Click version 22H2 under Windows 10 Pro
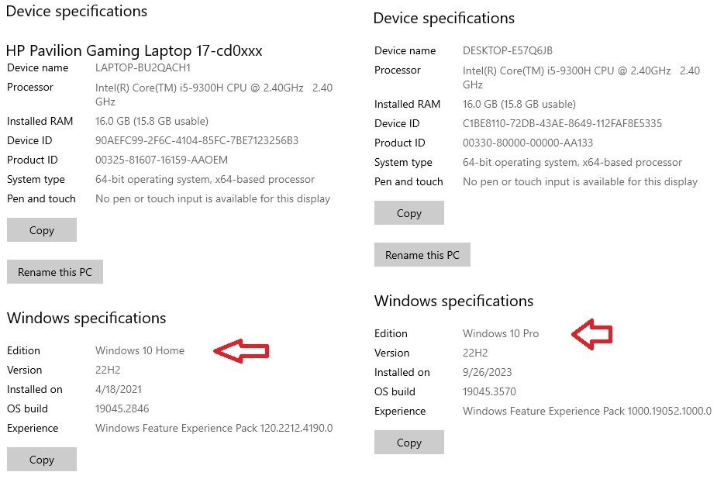The height and width of the screenshot is (479, 724). pyautogui.click(x=475, y=353)
